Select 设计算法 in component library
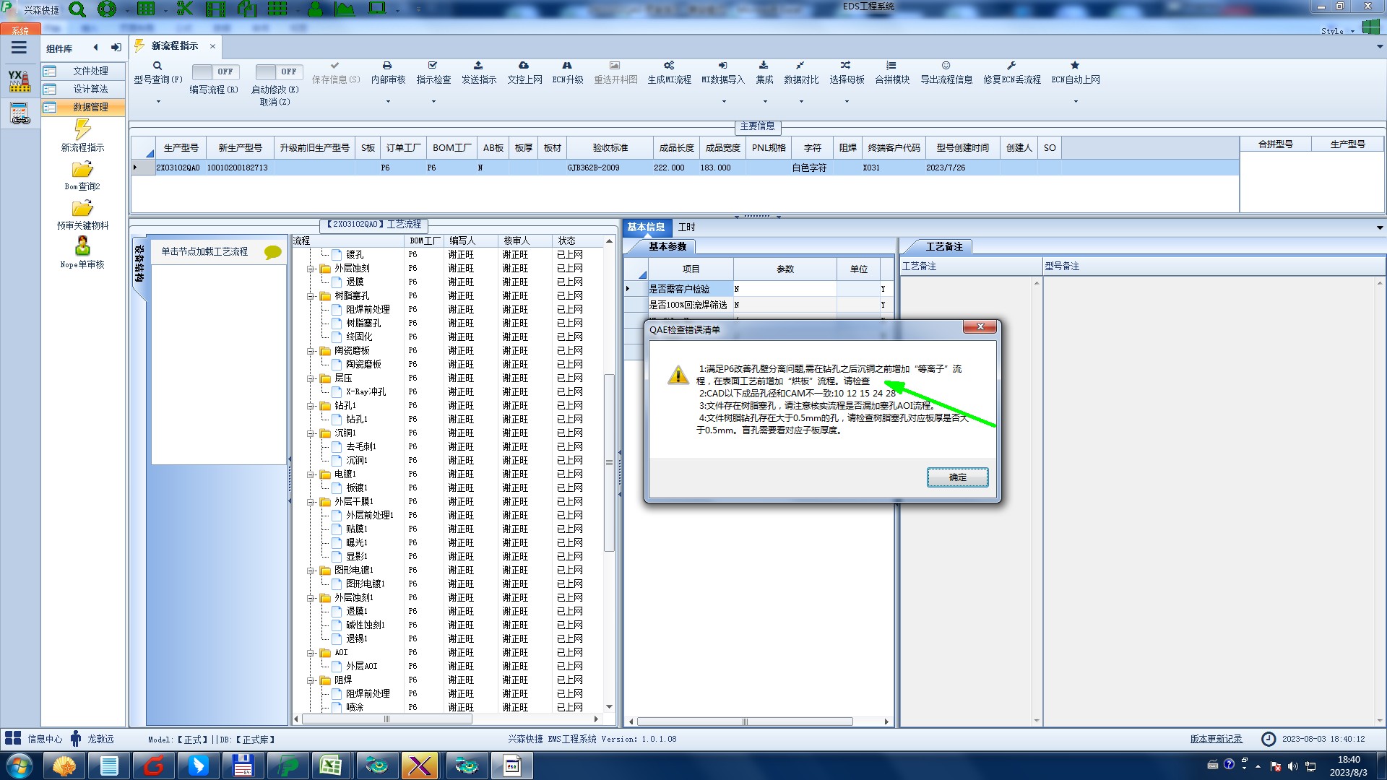 [x=90, y=89]
